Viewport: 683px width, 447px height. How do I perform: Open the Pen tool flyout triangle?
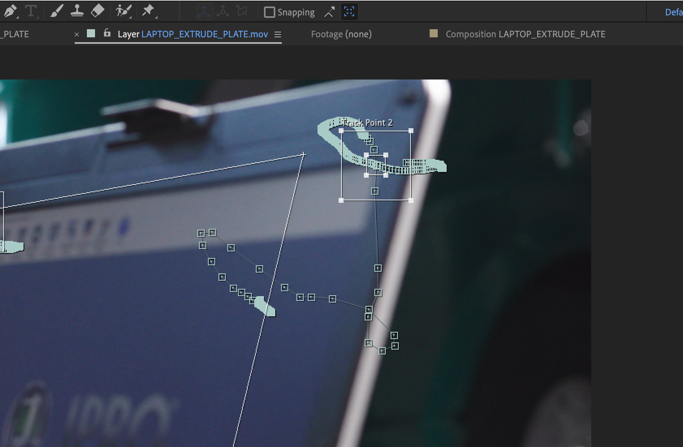coord(17,17)
